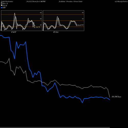Open the FULL stochastic chart panel
Image resolution: width=128 pixels, height=128 pixels.
[x=63, y=20]
